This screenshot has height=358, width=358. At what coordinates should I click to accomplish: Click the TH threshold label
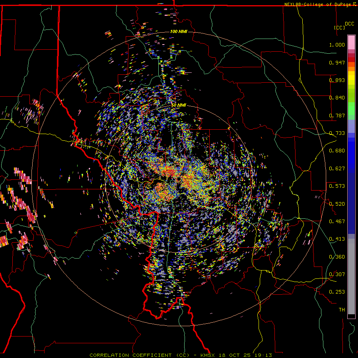(342, 310)
